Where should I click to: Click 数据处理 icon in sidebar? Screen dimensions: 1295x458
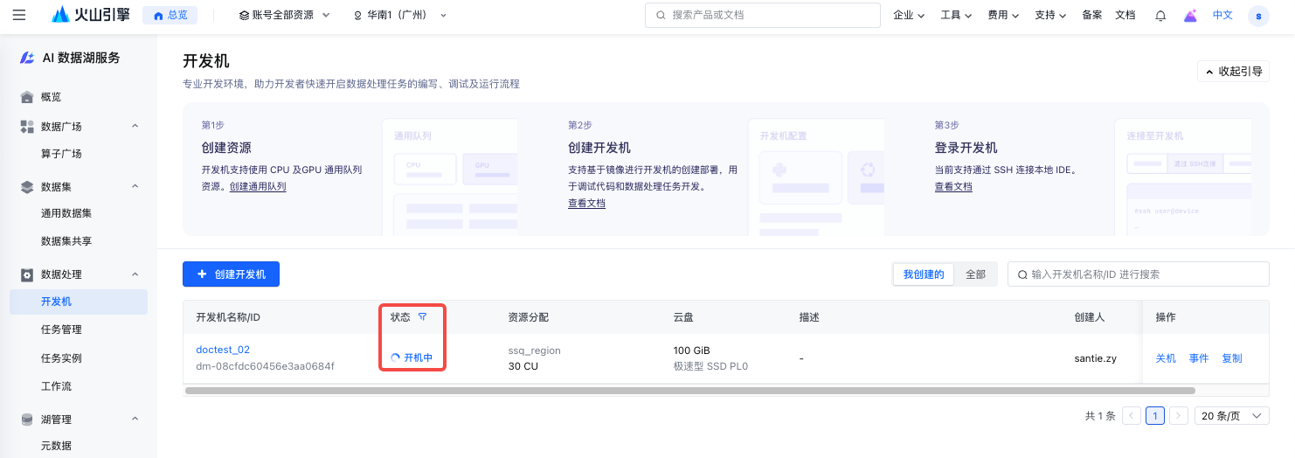(x=27, y=274)
